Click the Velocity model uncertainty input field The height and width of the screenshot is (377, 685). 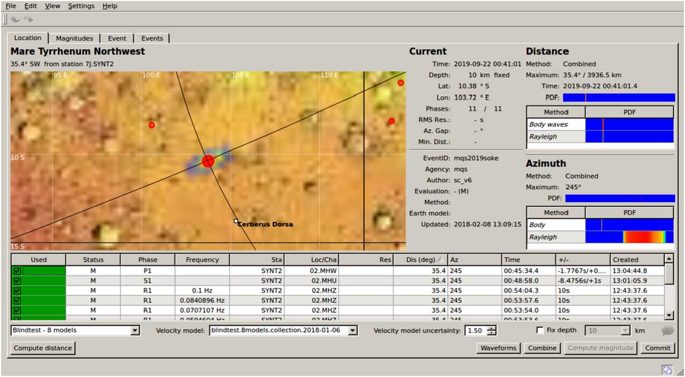pos(476,331)
